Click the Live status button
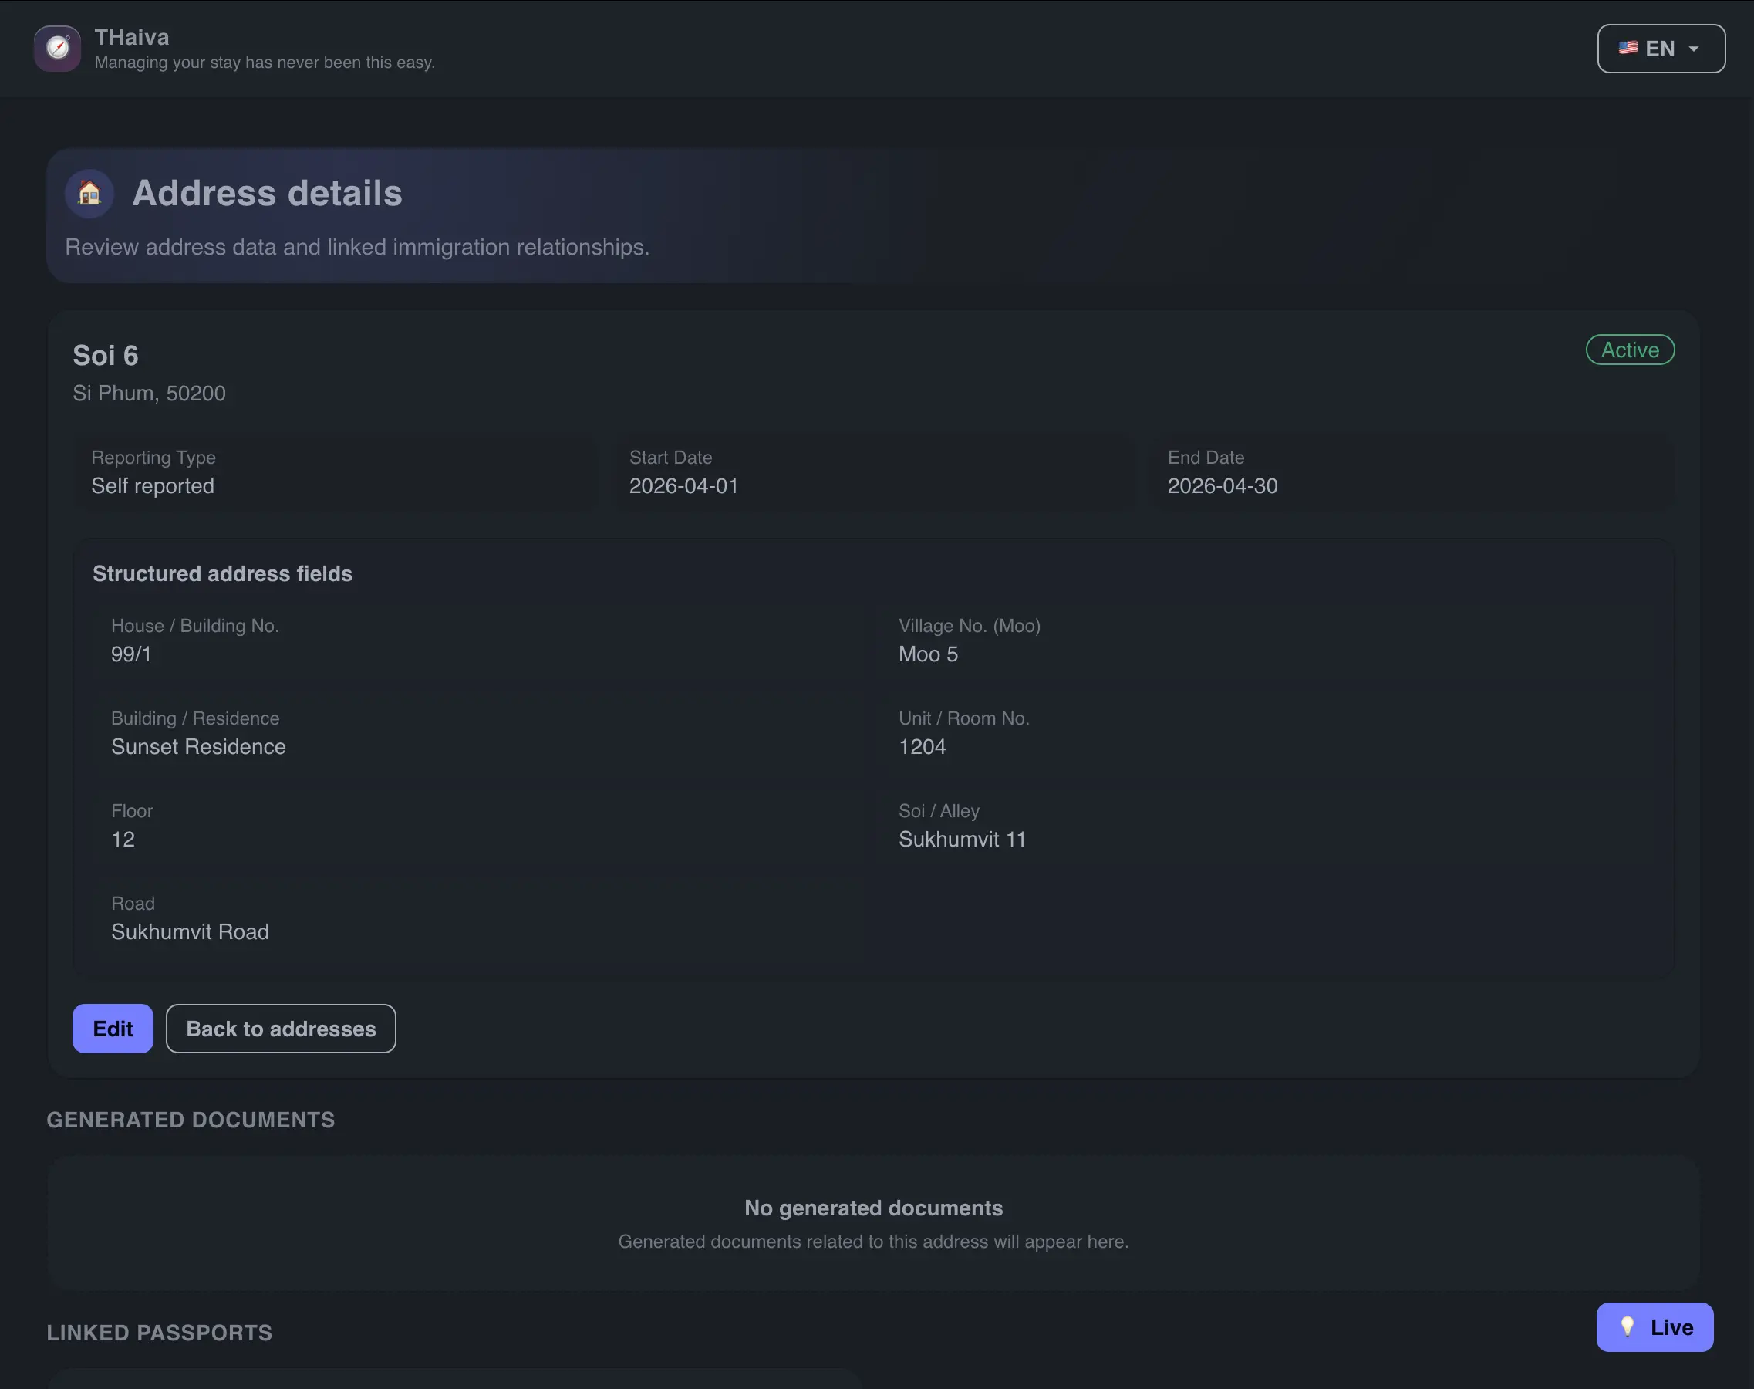The width and height of the screenshot is (1754, 1389). point(1654,1326)
